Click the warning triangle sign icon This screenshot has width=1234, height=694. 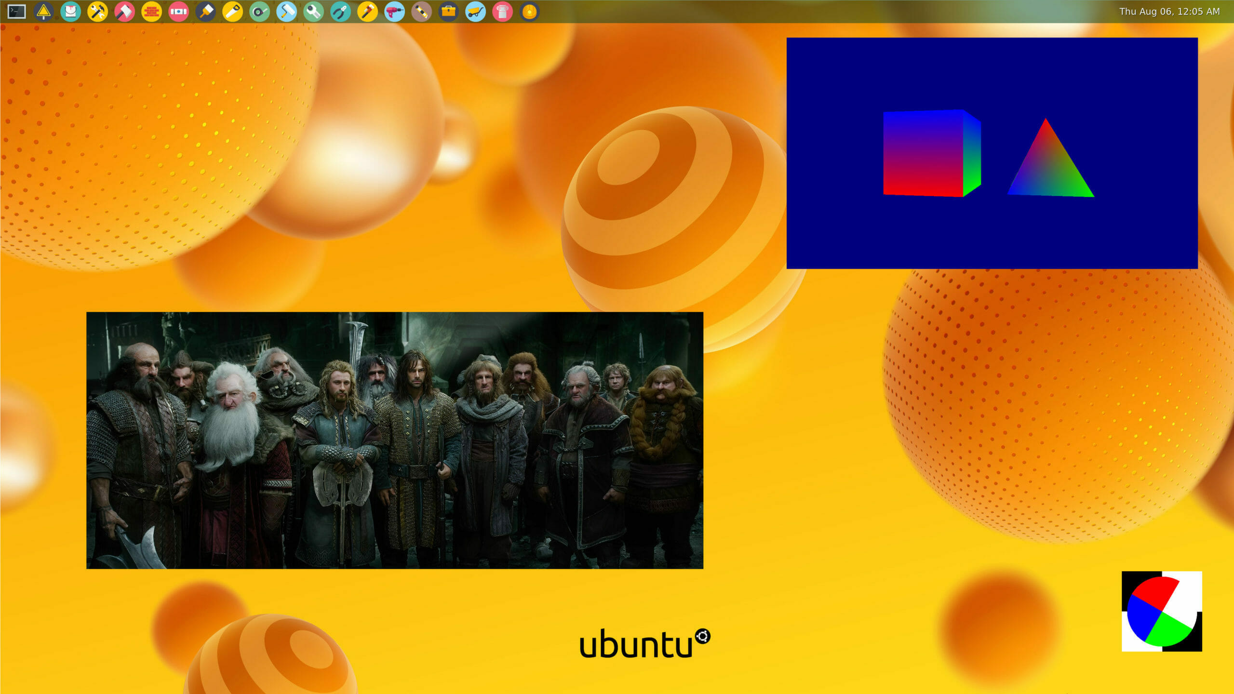coord(43,12)
